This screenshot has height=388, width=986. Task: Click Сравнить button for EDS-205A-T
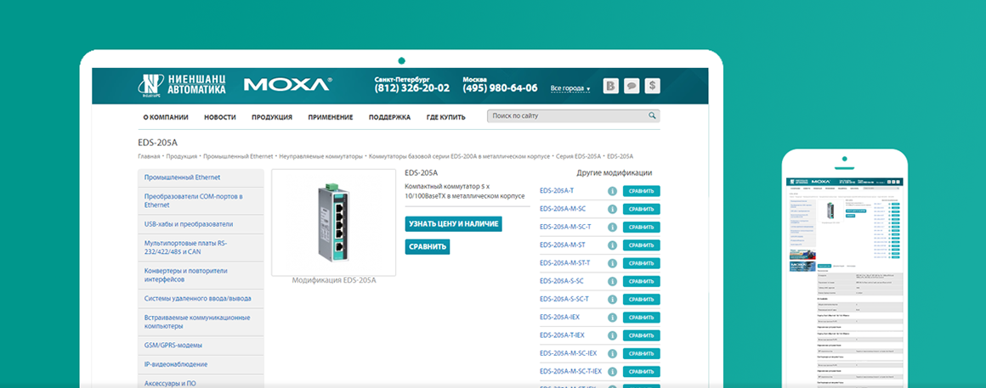click(642, 191)
